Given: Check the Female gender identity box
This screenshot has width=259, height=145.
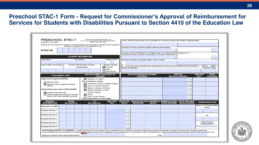Looking at the screenshot, I should (x=104, y=67).
